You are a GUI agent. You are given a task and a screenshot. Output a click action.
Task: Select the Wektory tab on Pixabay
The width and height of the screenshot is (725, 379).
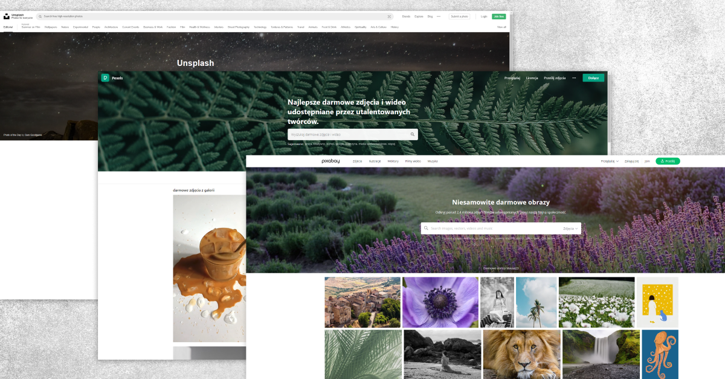393,161
